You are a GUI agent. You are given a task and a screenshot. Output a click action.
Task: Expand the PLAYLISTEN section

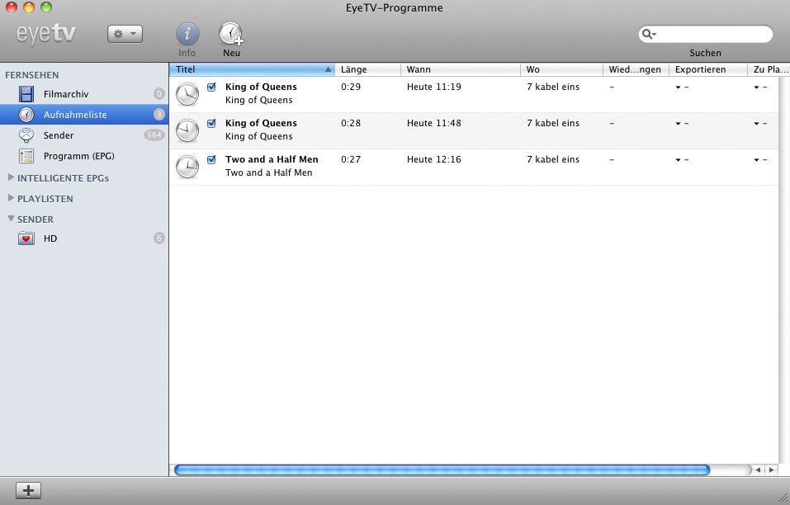11,198
